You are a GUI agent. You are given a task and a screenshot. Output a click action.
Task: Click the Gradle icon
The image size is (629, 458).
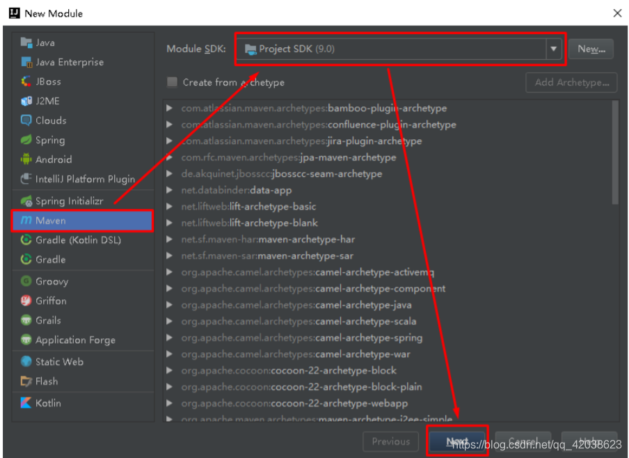[x=26, y=260]
